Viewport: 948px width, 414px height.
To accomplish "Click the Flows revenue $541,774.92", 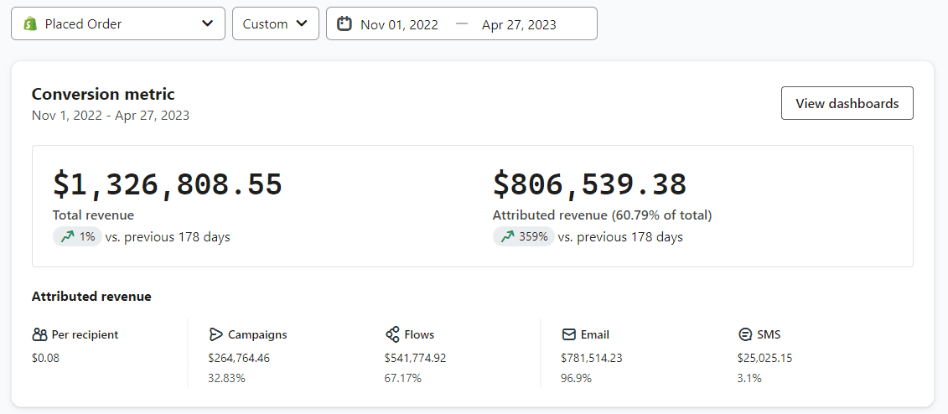I will (x=416, y=358).
